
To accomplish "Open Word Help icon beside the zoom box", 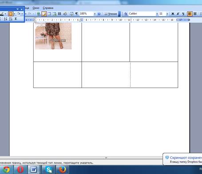I will 99,14.
